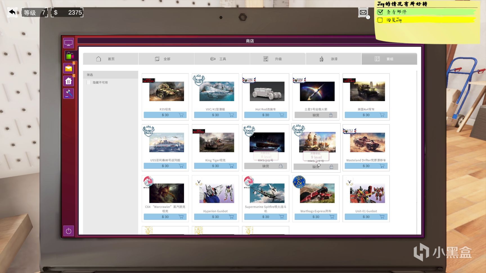Open the King Tiger坦克 thumbnail image

coord(217,142)
